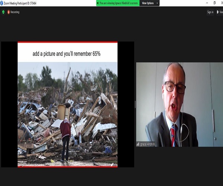Select Ignace Hindrick's video tile
The height and width of the screenshot is (186, 223).
tap(180, 105)
